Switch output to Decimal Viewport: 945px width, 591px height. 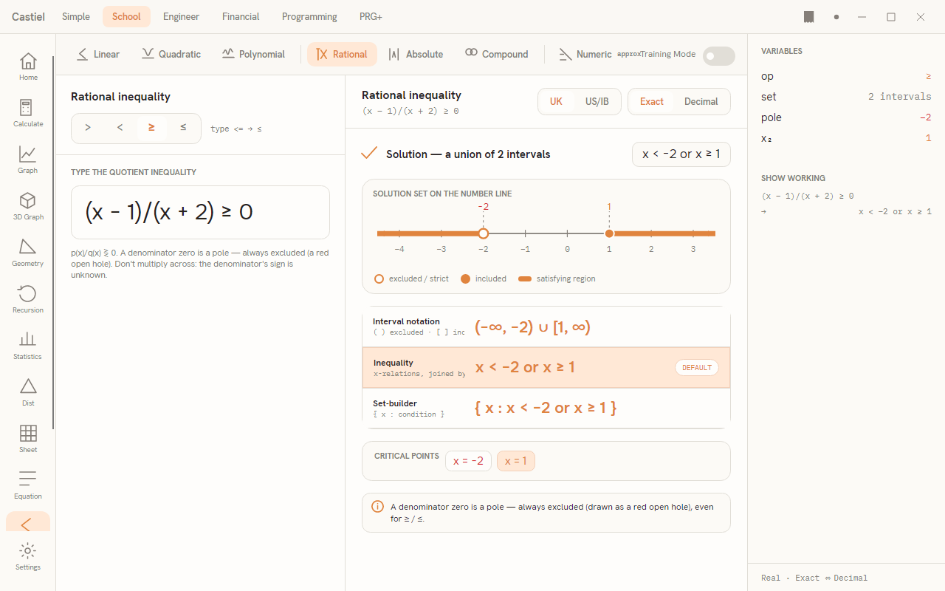pyautogui.click(x=701, y=102)
